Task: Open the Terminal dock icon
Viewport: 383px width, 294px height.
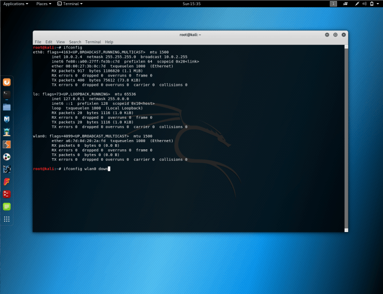Action: [7, 95]
